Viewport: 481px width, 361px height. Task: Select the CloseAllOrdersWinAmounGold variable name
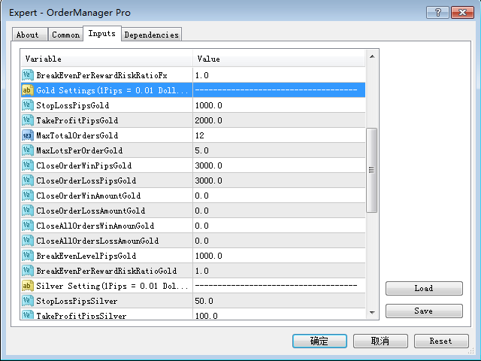(x=95, y=226)
